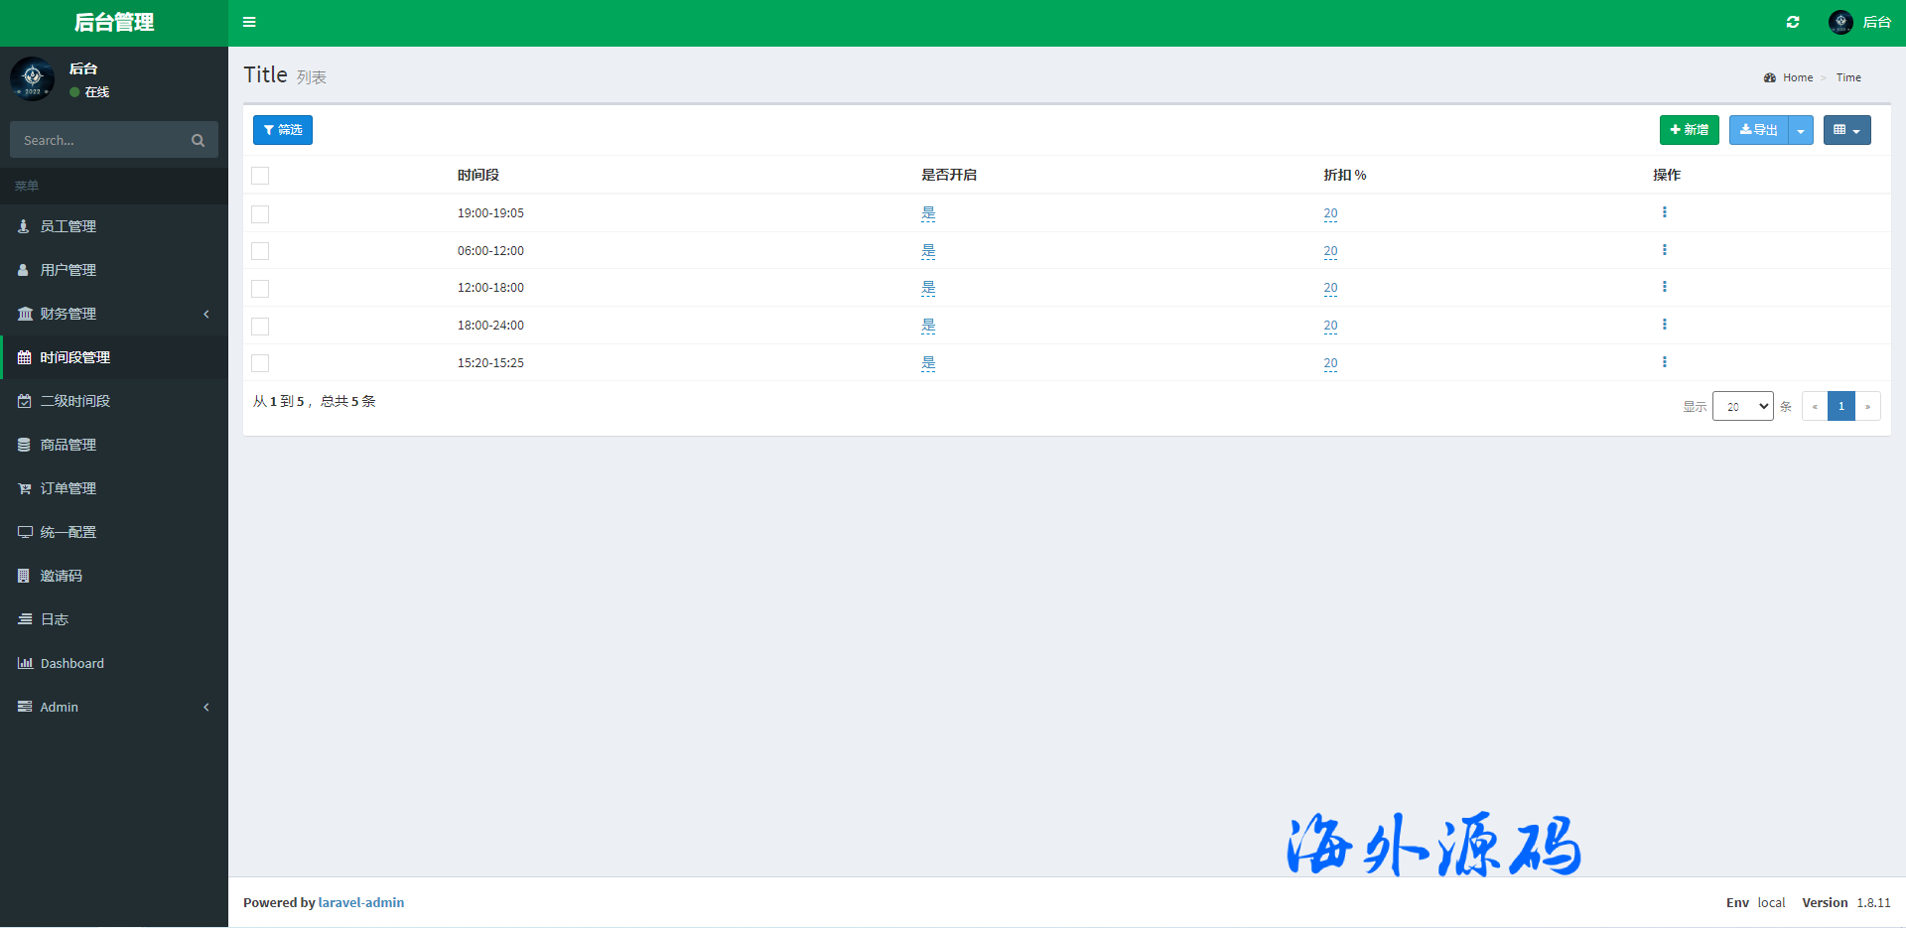
Task: Open the column selector dropdown
Action: (1846, 130)
